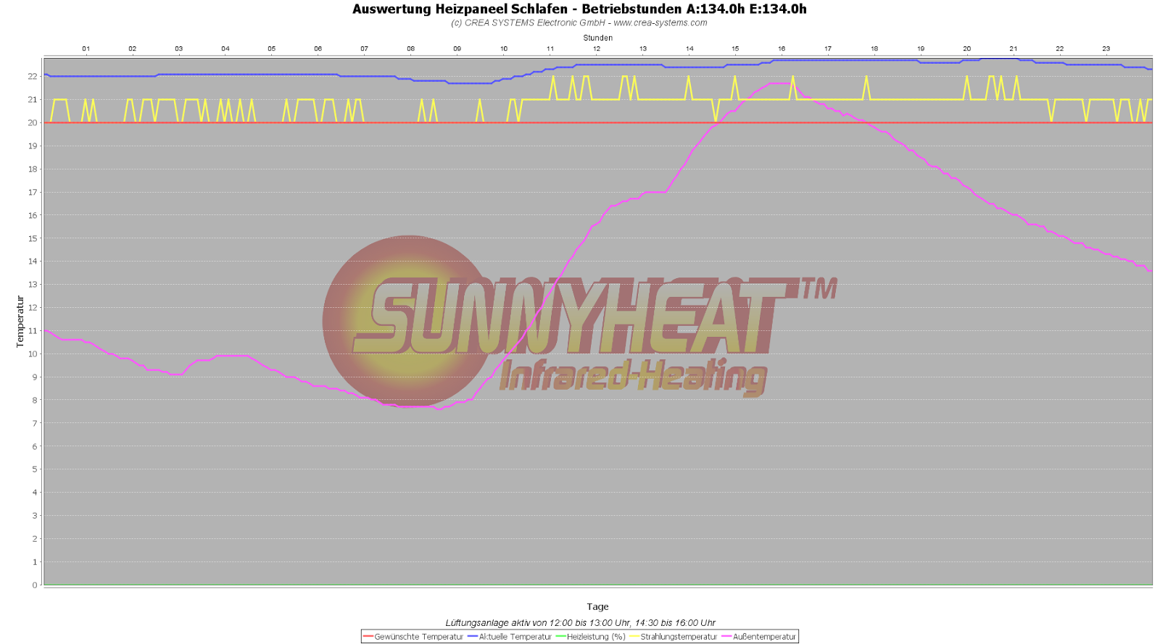Click hour tick label '05'
This screenshot has width=1160, height=644.
click(272, 49)
